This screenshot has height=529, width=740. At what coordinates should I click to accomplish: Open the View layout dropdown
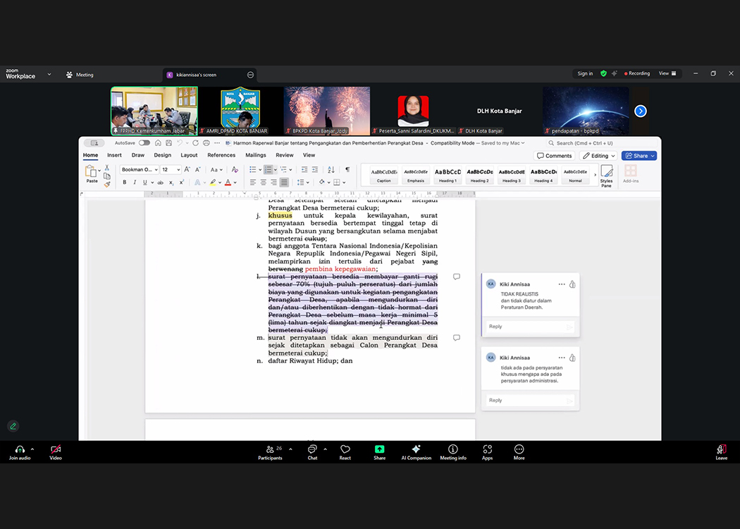point(667,73)
